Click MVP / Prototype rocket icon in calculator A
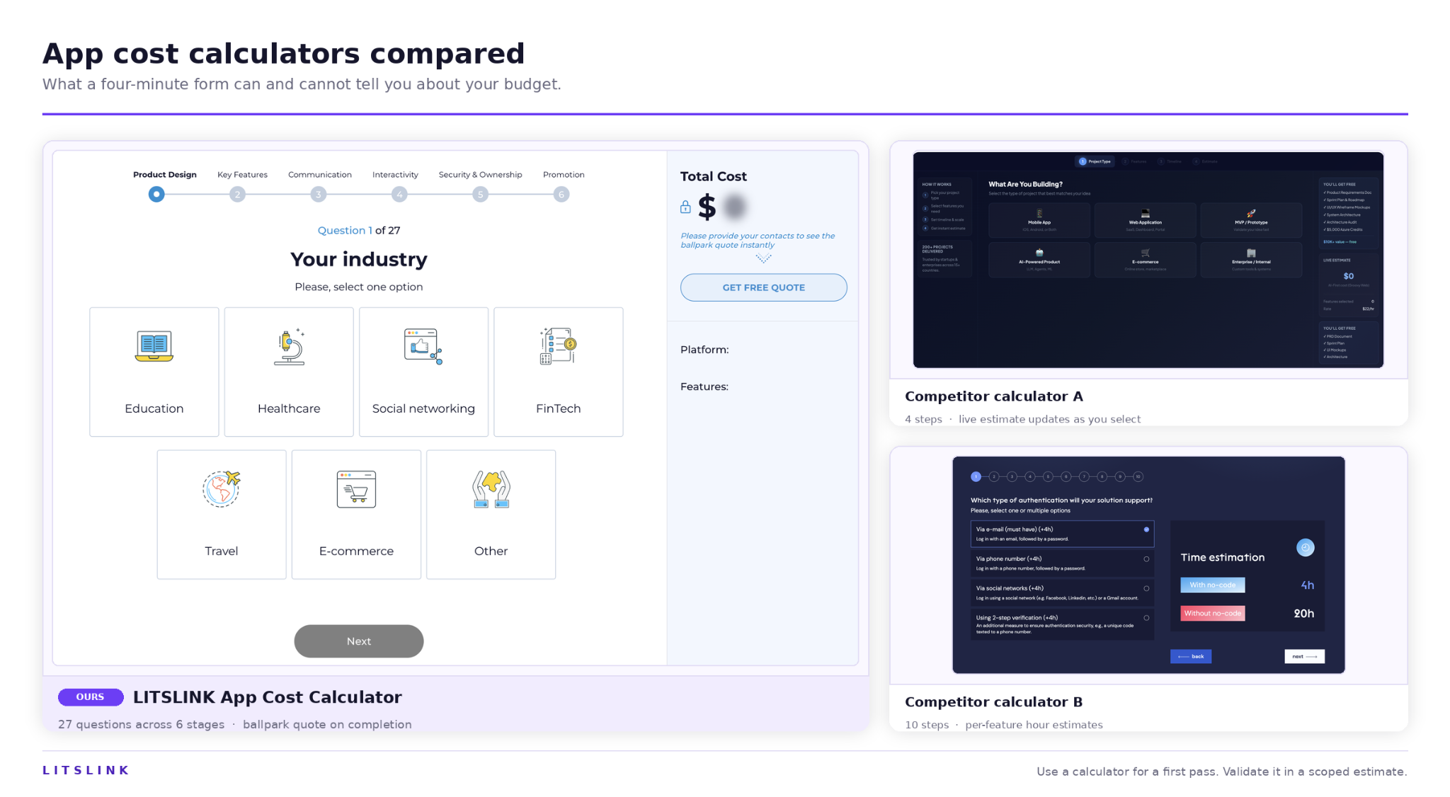Image resolution: width=1450 pixels, height=797 pixels. click(1251, 213)
